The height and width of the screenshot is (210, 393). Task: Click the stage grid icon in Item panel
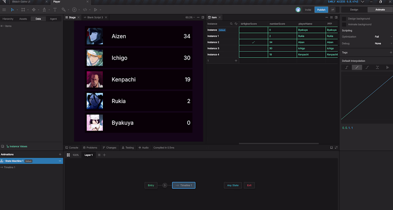tap(331, 18)
